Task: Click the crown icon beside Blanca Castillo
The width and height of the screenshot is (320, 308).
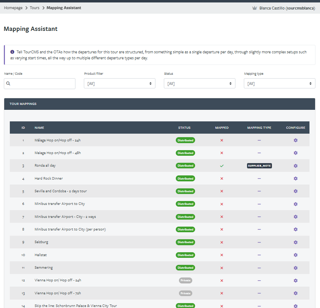Action: click(254, 8)
